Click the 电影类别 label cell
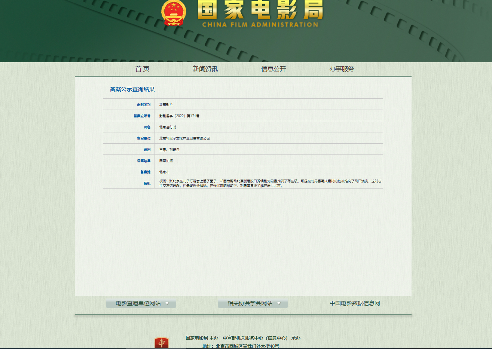 129,104
